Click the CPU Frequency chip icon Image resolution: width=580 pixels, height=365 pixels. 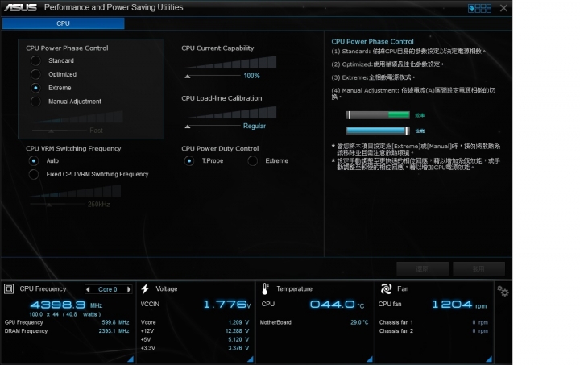pyautogui.click(x=9, y=288)
